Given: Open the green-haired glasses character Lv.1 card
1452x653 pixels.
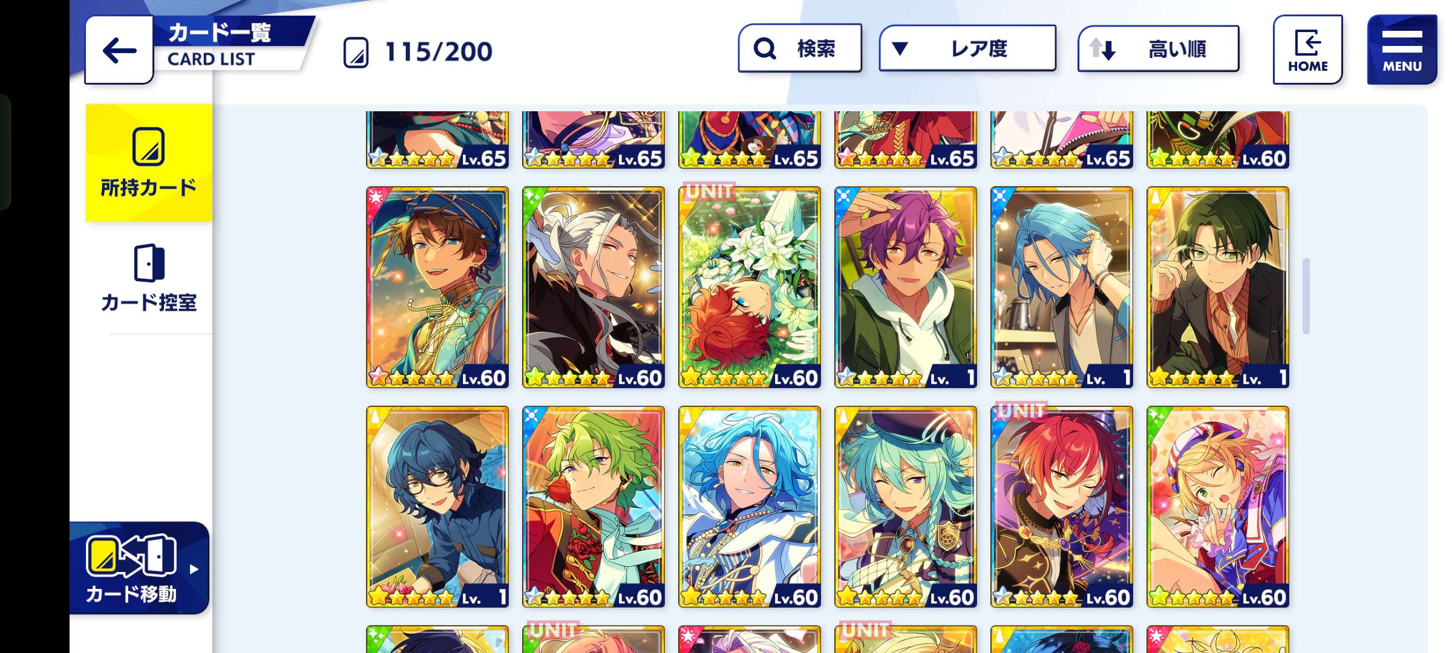Looking at the screenshot, I should (x=1218, y=287).
